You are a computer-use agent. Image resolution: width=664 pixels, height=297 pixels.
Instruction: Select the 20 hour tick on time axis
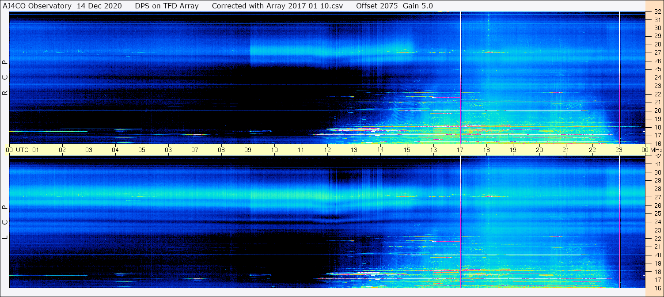539,150
